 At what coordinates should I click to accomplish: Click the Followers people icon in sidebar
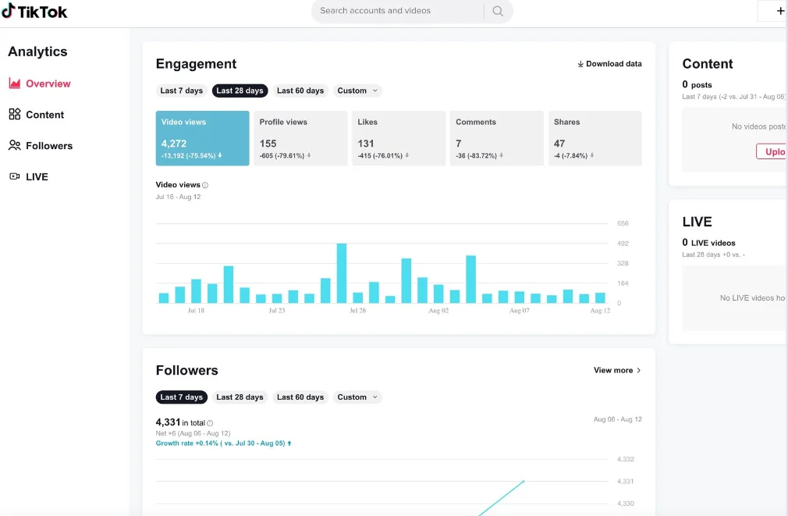14,146
